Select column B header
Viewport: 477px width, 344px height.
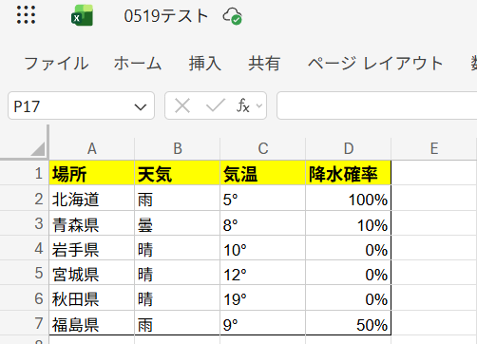[178, 148]
